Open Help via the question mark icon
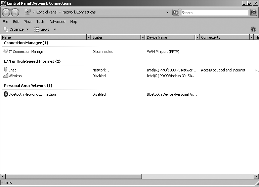Screen dimensions: 259x187 253,29
